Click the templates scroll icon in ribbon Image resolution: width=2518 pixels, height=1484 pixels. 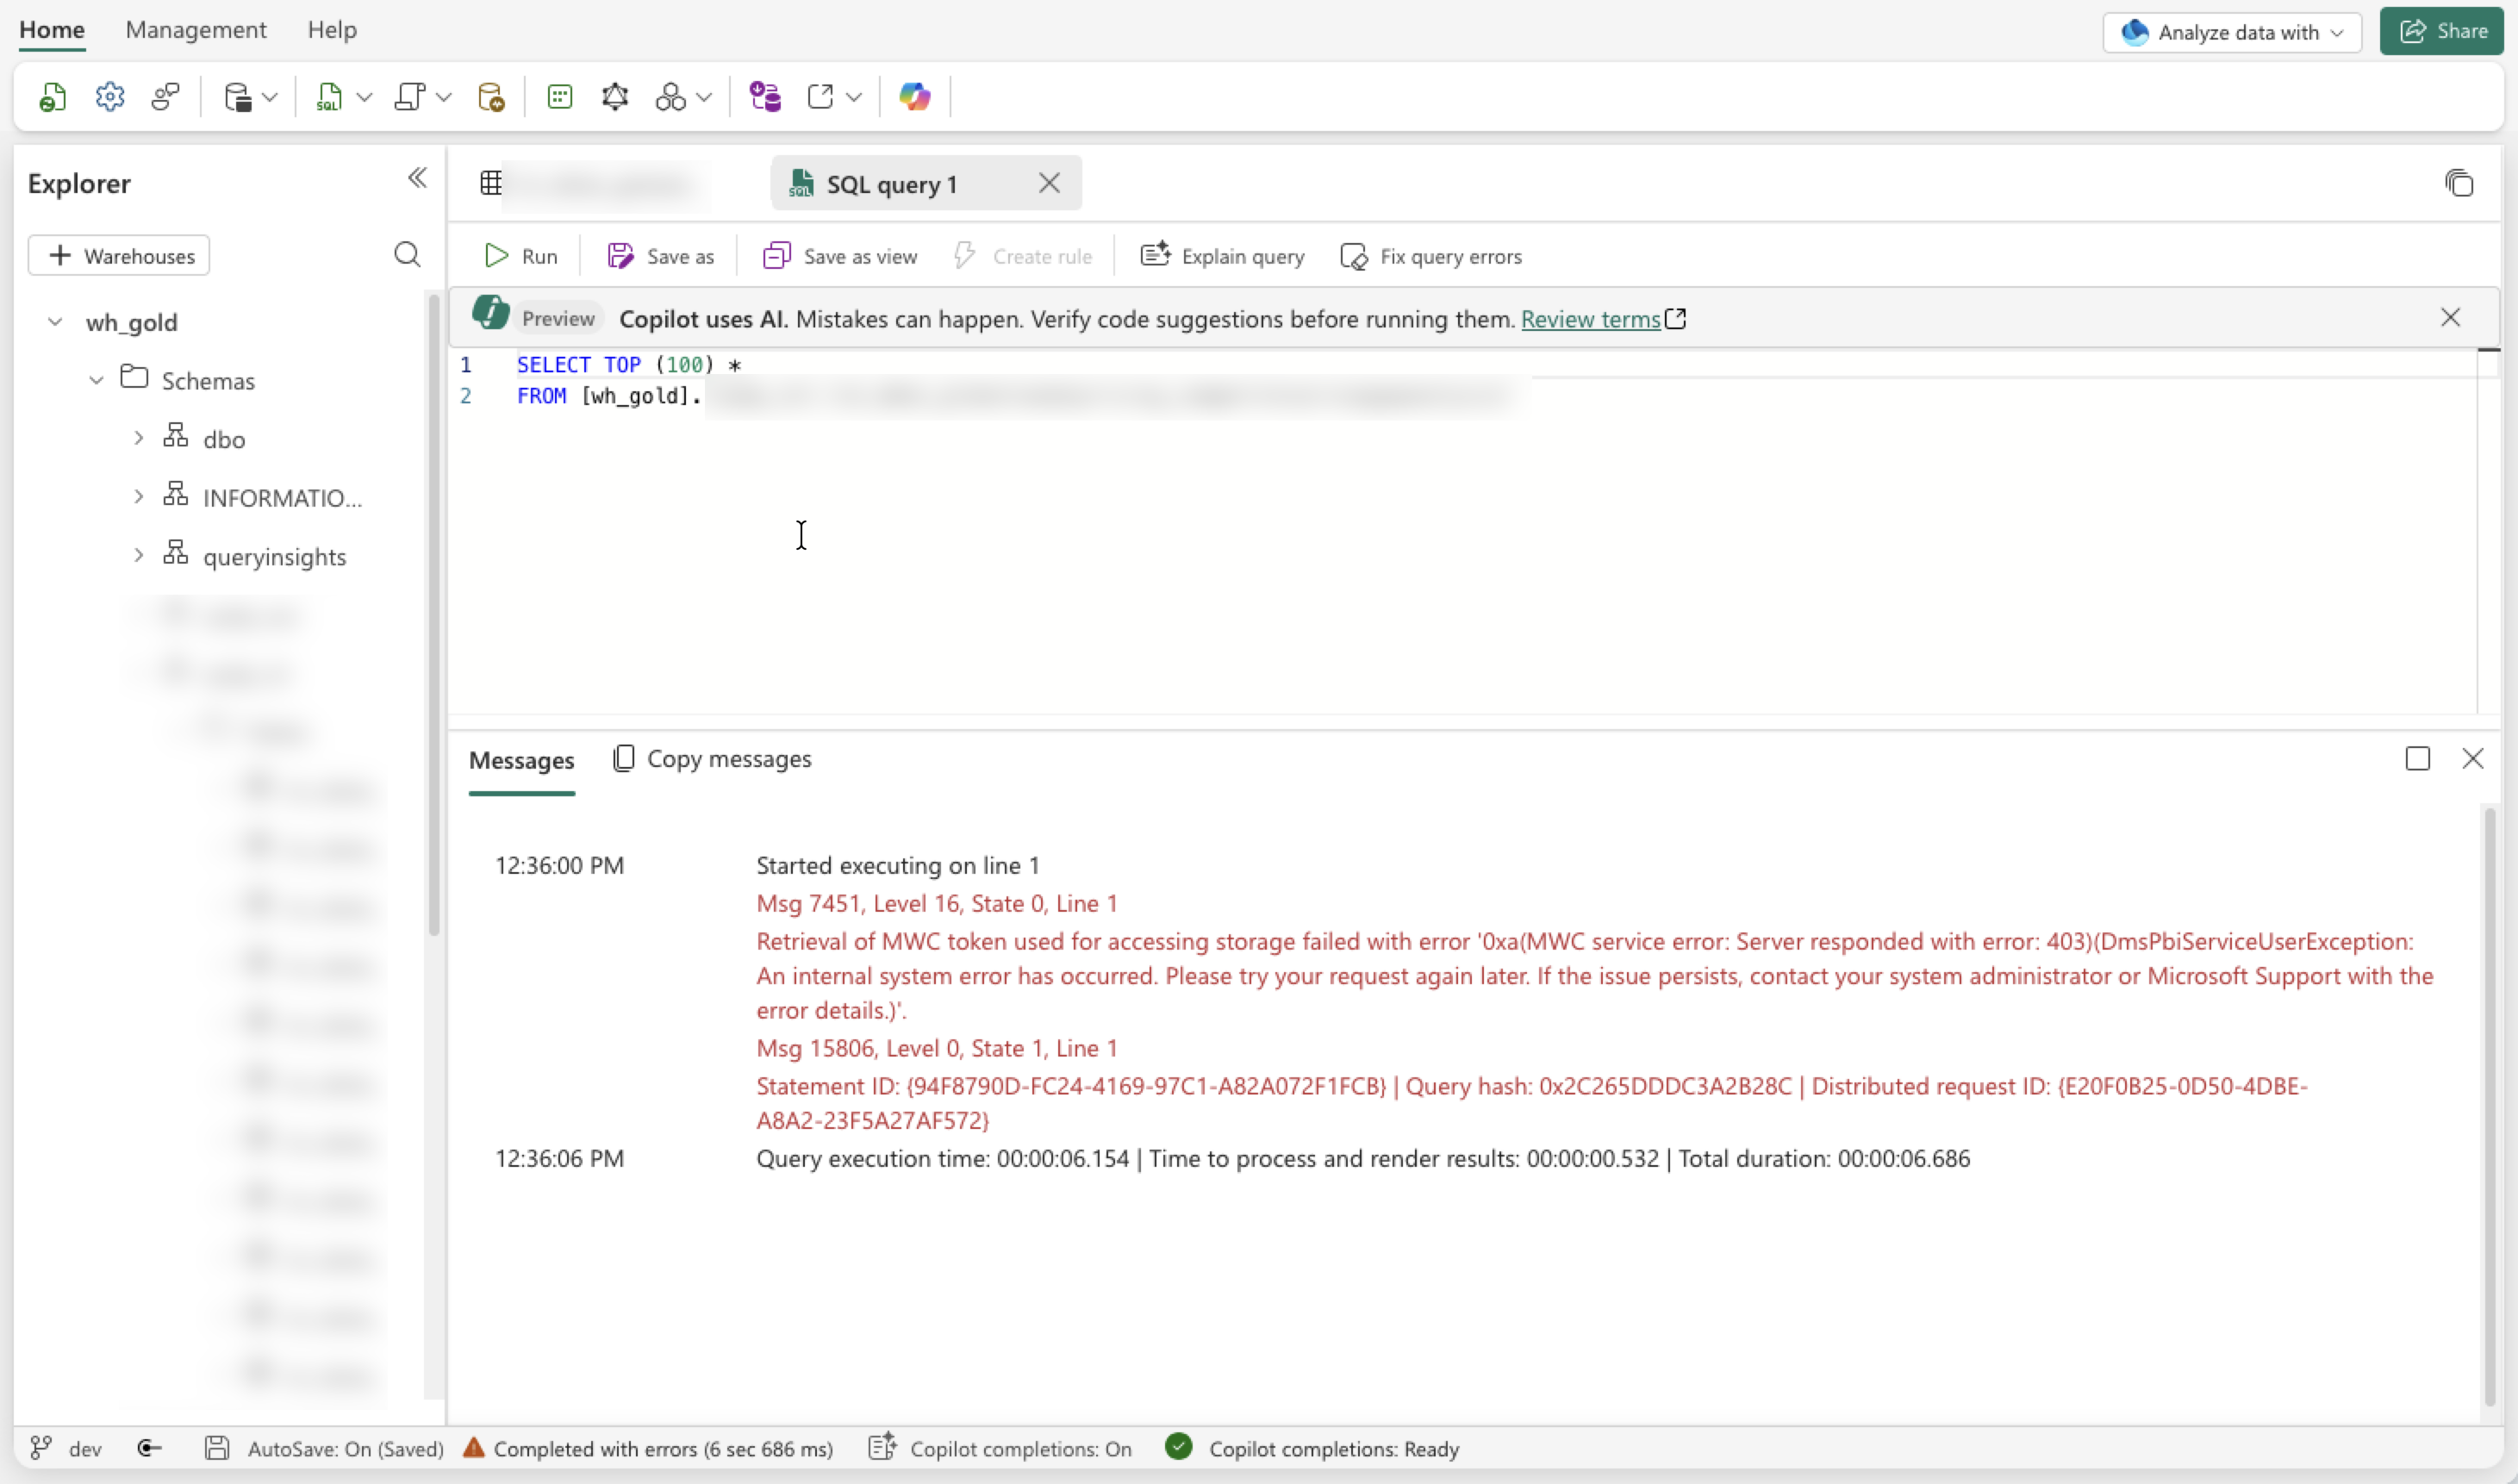pyautogui.click(x=410, y=97)
